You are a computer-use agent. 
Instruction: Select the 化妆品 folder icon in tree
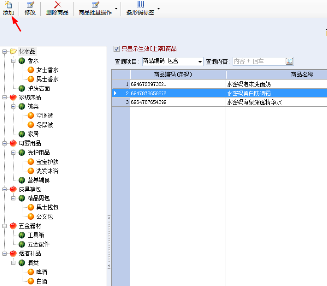point(13,51)
